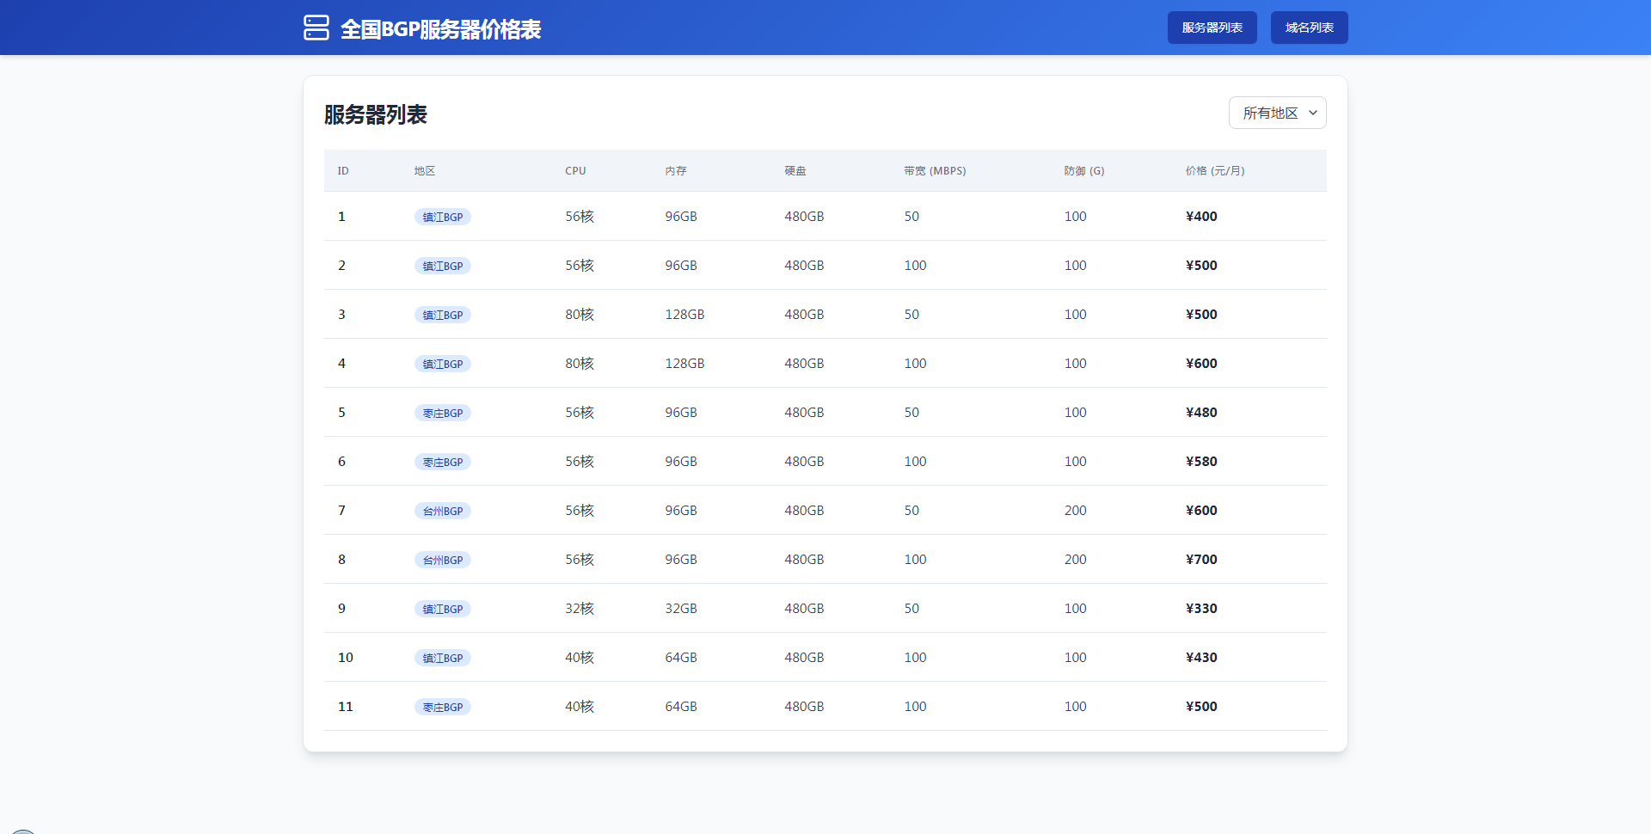Open the 所有地区 region filter dropdown

tap(1277, 113)
